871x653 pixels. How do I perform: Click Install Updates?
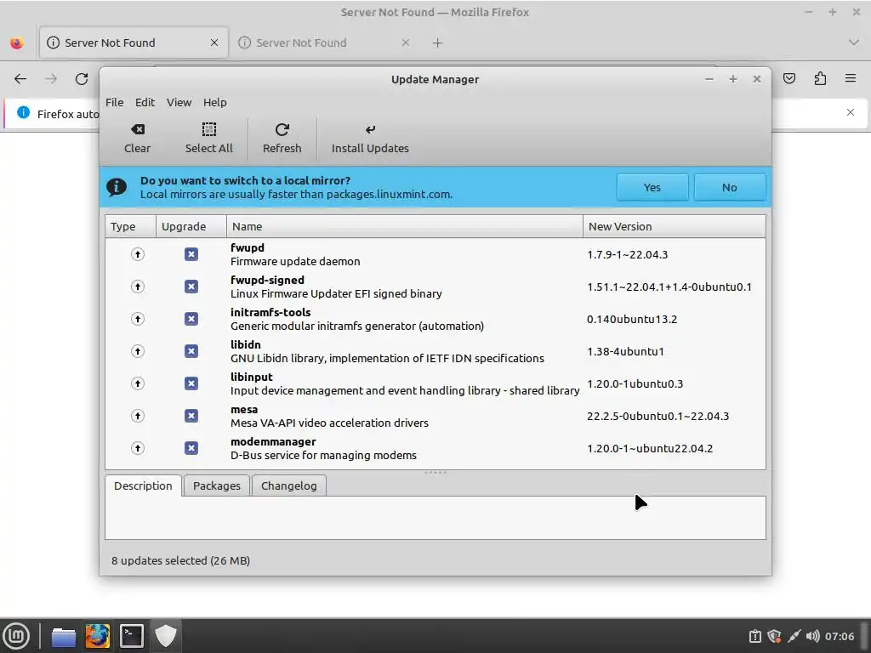click(x=370, y=139)
